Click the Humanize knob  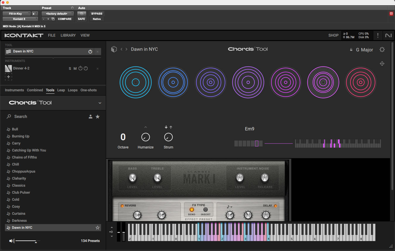(146, 137)
